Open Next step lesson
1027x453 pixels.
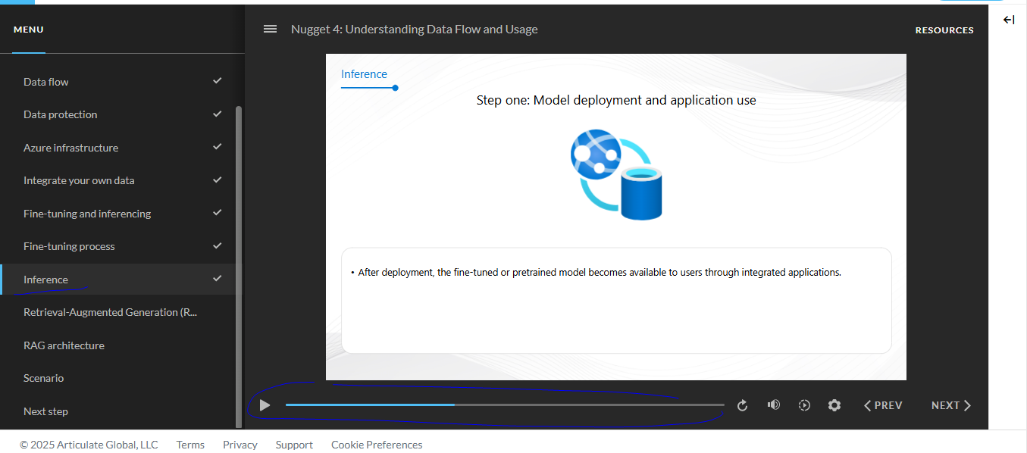click(122, 411)
